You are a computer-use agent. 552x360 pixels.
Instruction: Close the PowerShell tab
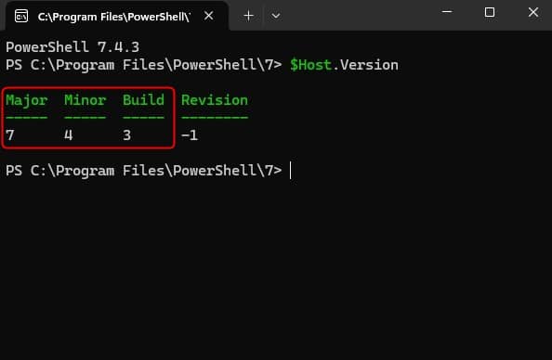click(x=209, y=16)
